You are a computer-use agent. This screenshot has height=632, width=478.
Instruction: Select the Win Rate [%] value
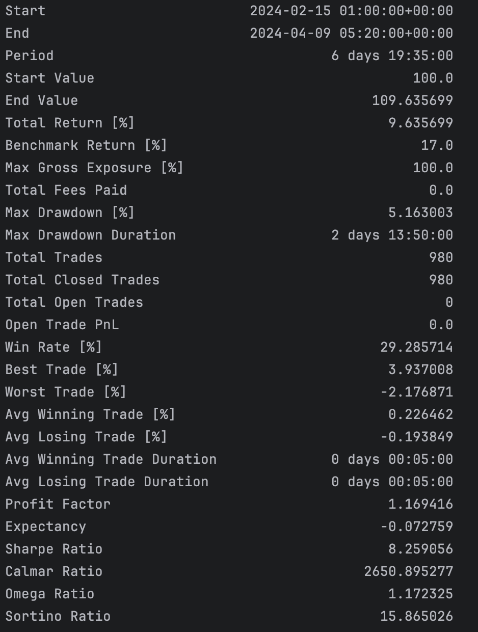pos(416,347)
